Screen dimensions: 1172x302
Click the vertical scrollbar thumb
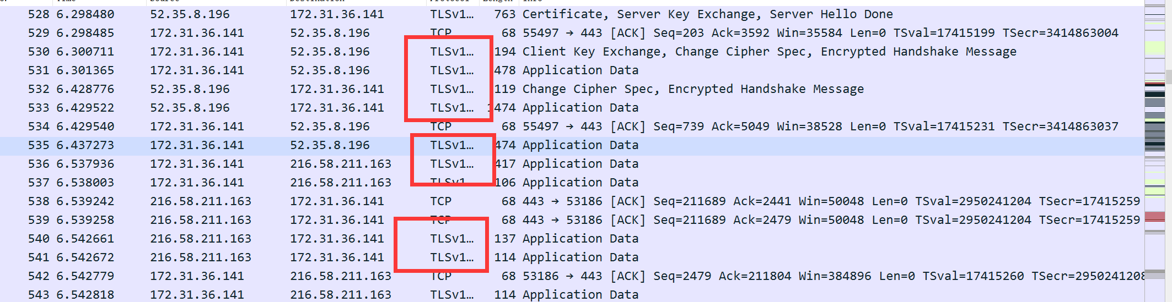pos(1168,76)
